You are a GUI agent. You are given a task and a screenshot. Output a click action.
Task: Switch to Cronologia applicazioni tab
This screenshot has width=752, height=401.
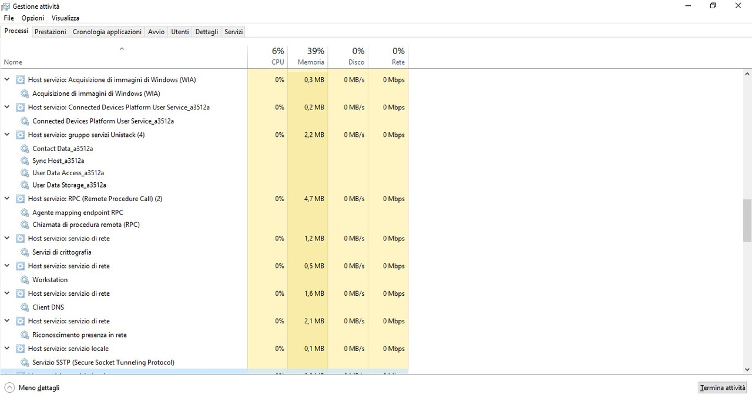pyautogui.click(x=107, y=32)
